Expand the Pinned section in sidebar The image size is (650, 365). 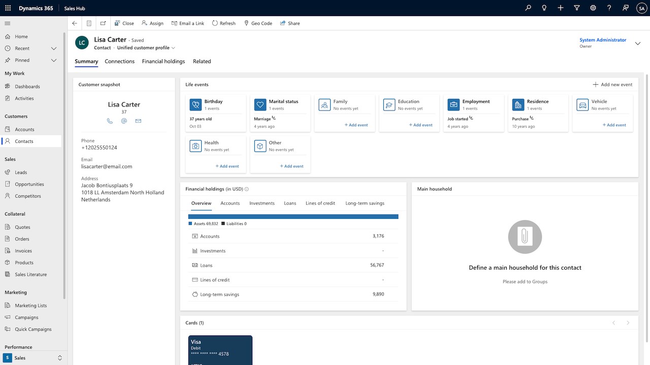click(x=53, y=60)
